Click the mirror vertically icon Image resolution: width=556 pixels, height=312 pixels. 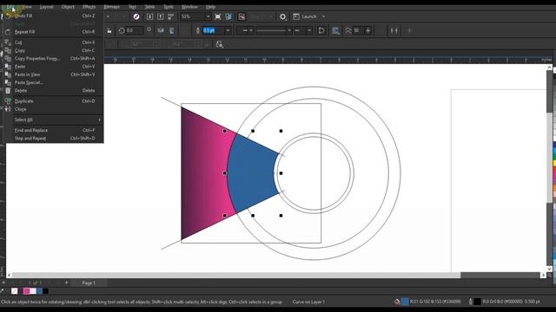[171, 31]
